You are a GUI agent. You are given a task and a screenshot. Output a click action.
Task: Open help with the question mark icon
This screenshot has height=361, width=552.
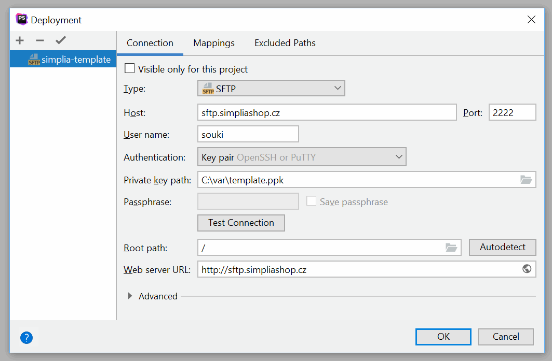pos(26,338)
